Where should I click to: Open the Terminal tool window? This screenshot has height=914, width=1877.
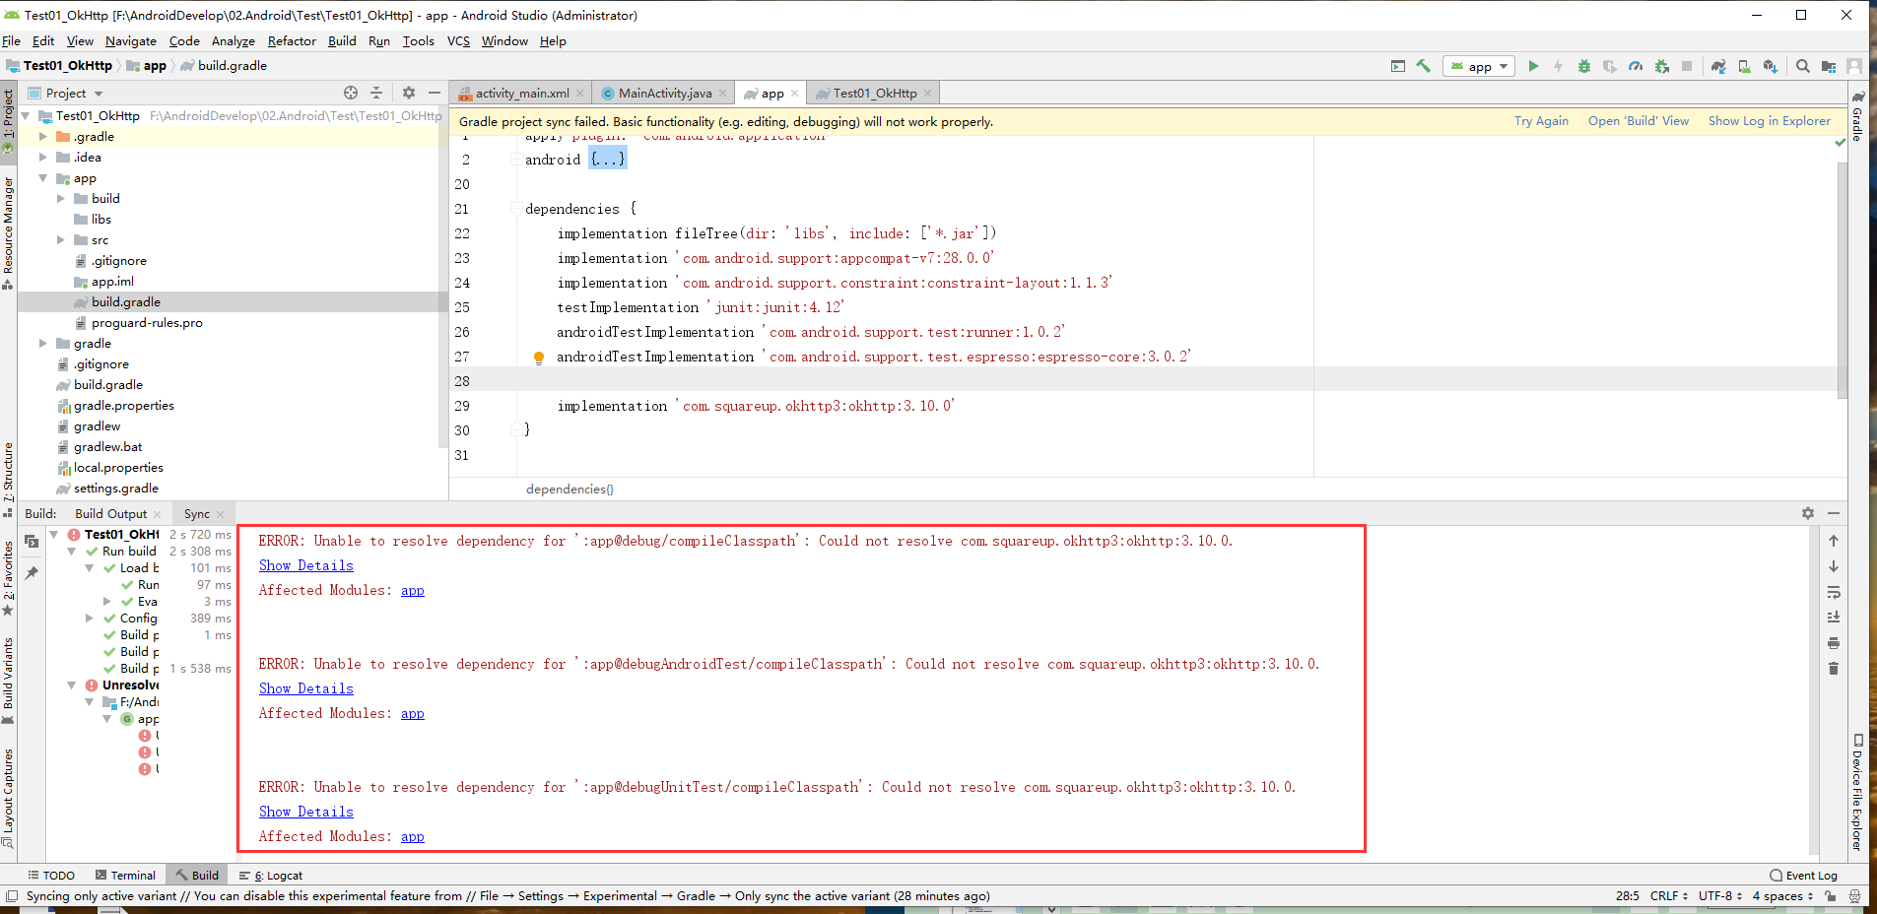pos(125,875)
